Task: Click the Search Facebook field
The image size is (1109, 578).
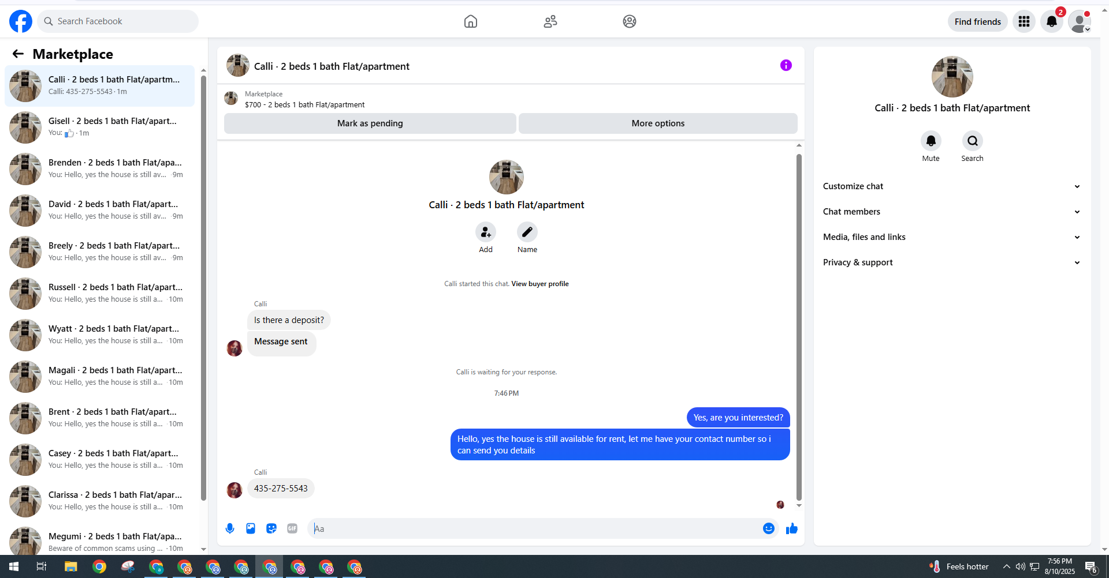Action: pyautogui.click(x=118, y=21)
